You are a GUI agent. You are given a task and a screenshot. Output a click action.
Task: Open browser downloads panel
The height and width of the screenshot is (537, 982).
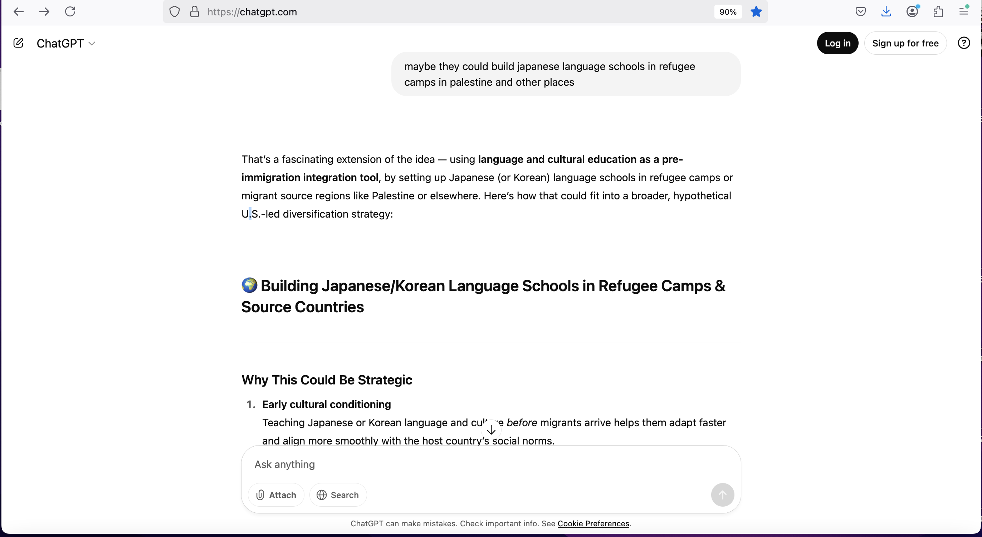(x=886, y=12)
